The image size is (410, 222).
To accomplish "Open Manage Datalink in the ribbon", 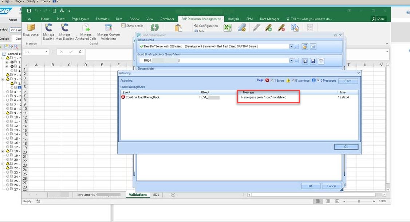I will pyautogui.click(x=49, y=32).
